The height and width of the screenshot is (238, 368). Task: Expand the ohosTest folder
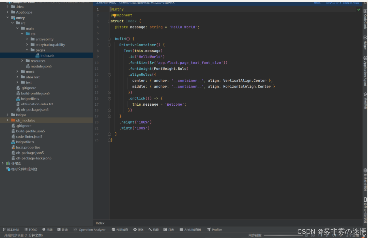[18, 77]
